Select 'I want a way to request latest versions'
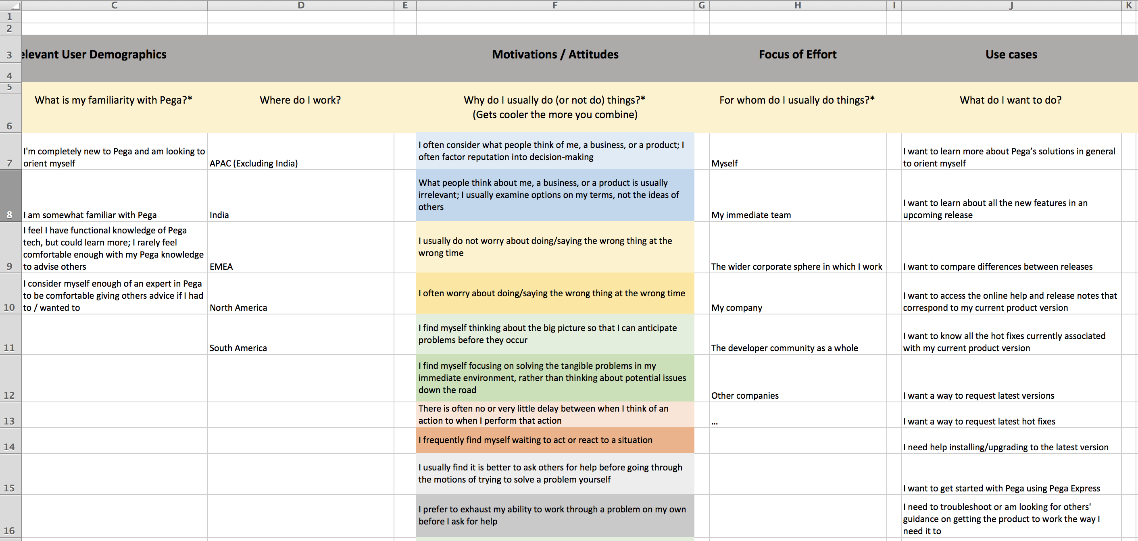The image size is (1138, 541). click(1011, 378)
